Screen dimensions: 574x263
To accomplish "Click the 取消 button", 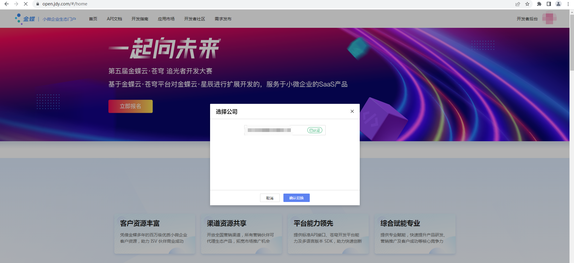I will [270, 198].
